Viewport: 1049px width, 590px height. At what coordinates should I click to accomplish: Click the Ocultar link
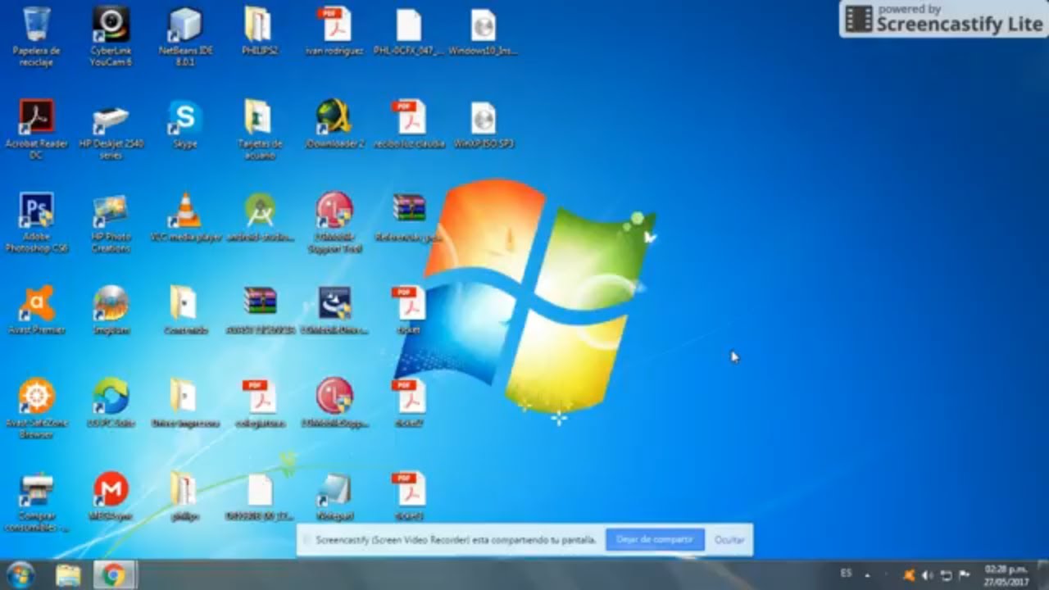(729, 540)
